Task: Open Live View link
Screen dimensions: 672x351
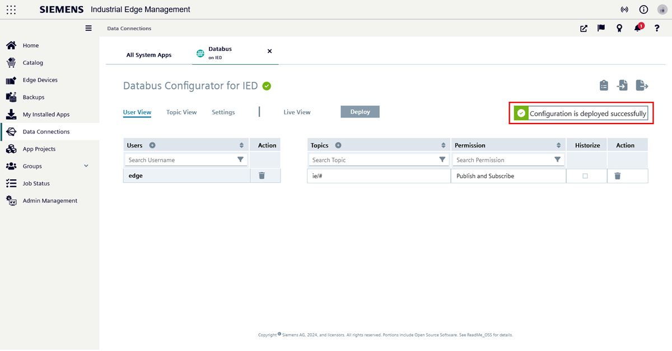Action: (x=297, y=112)
